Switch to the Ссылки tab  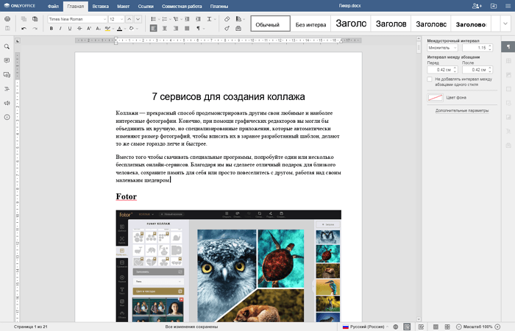point(146,6)
